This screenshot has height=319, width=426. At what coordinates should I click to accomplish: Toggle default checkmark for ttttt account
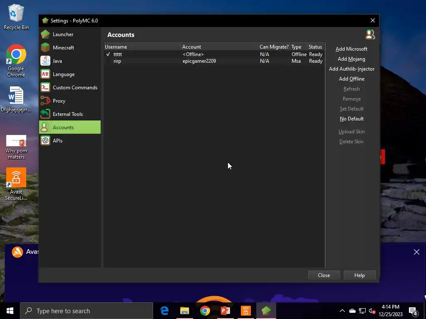click(x=108, y=54)
